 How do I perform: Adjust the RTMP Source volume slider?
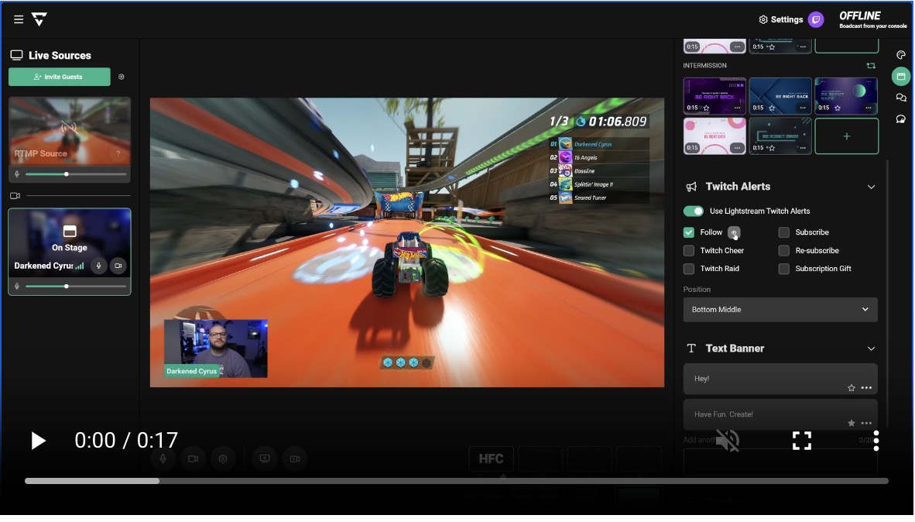point(67,174)
